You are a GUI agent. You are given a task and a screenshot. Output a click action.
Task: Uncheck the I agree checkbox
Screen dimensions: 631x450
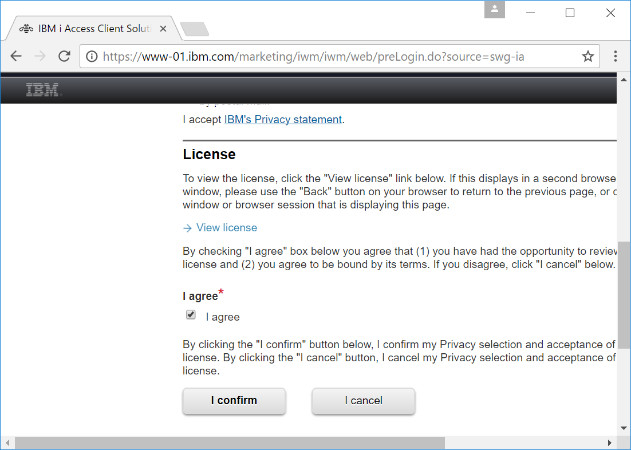click(190, 314)
